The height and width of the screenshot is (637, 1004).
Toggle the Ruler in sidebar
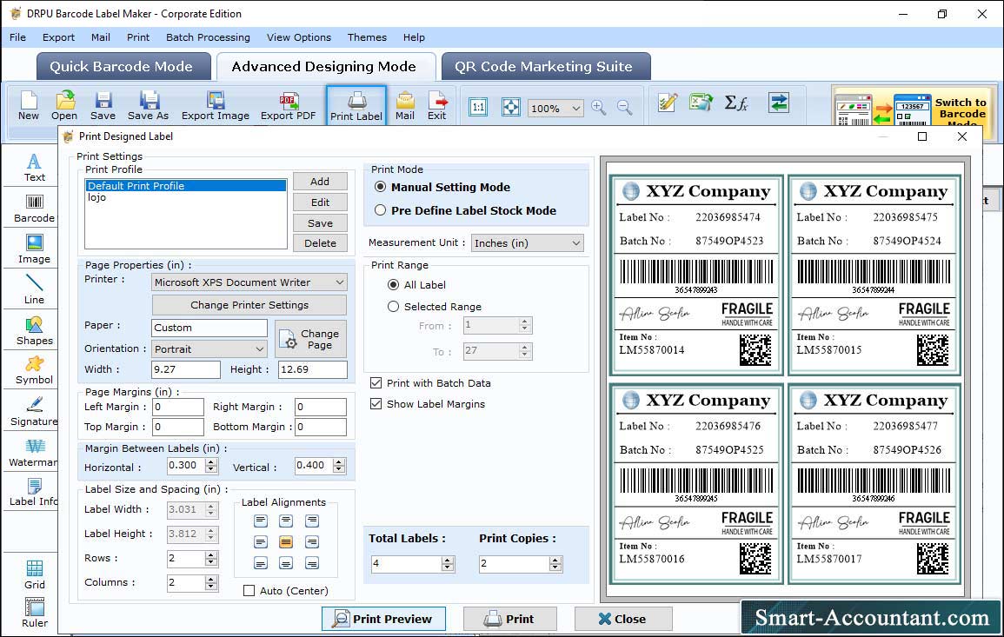(34, 614)
